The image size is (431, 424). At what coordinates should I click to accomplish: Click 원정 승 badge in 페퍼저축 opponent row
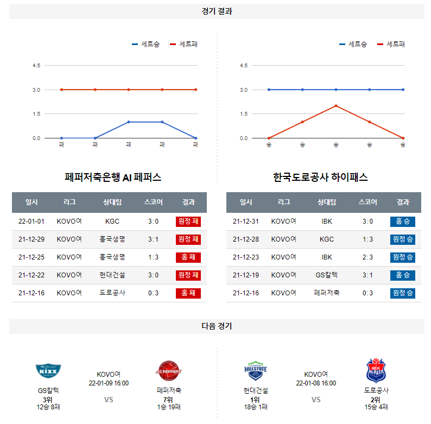tap(403, 293)
